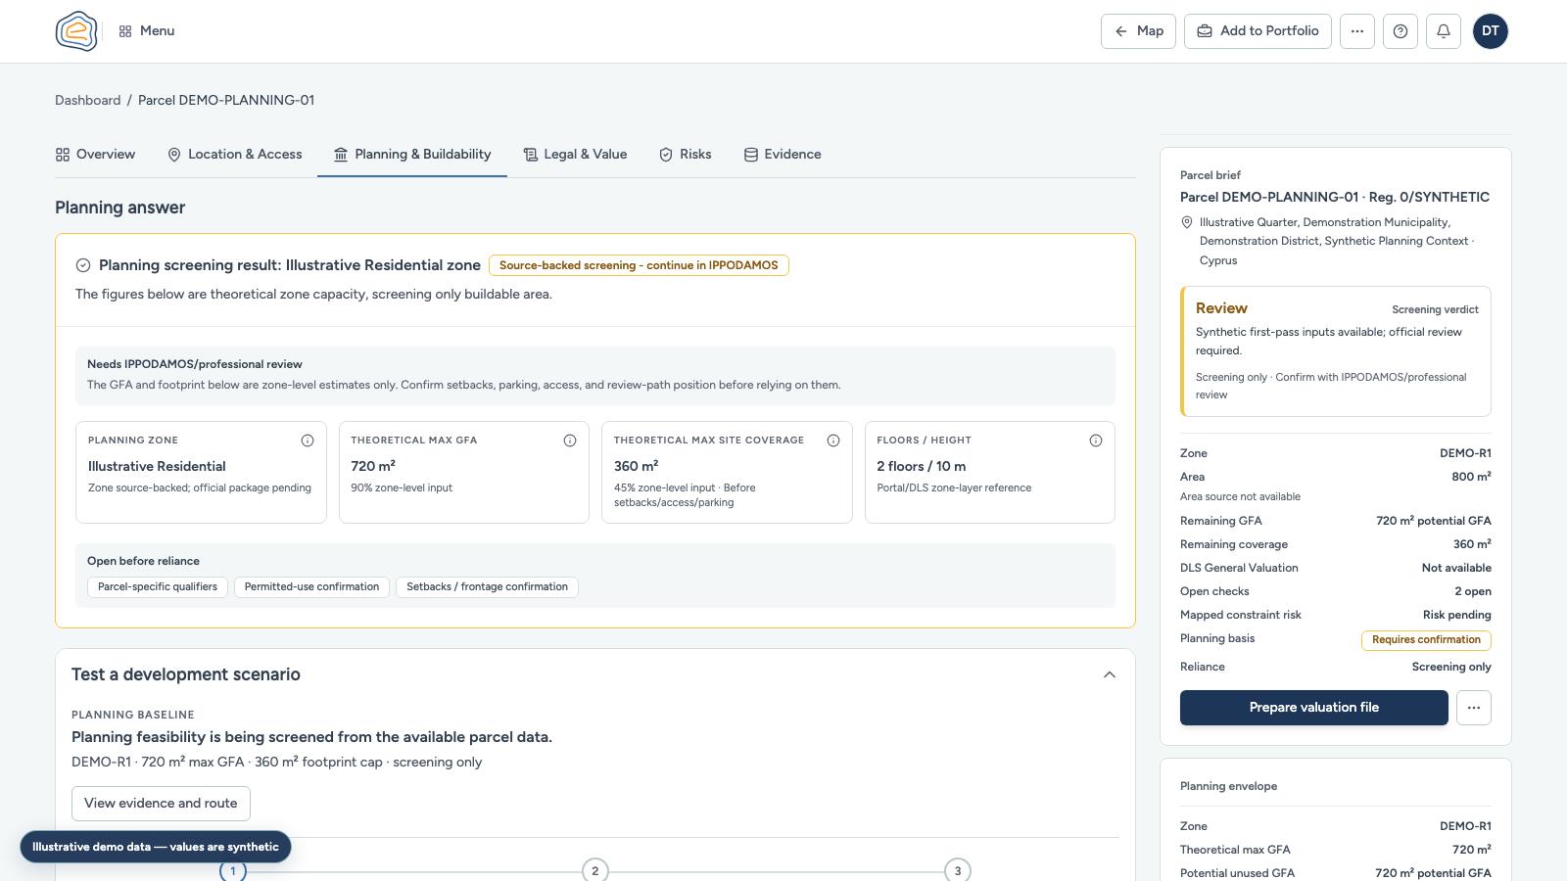
Task: Click info icon on Floors / Height card
Action: point(1096,440)
